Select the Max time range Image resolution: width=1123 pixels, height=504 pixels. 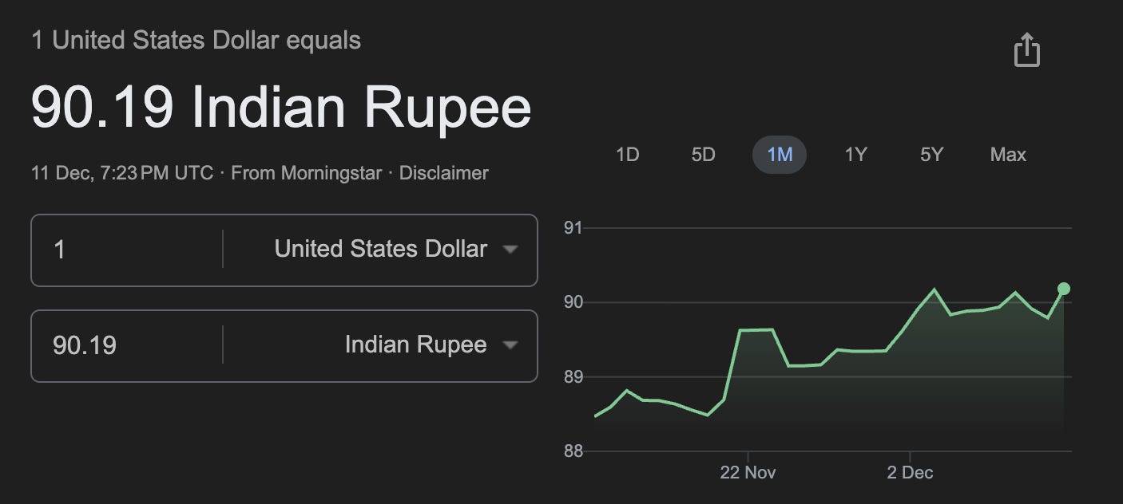point(1008,155)
